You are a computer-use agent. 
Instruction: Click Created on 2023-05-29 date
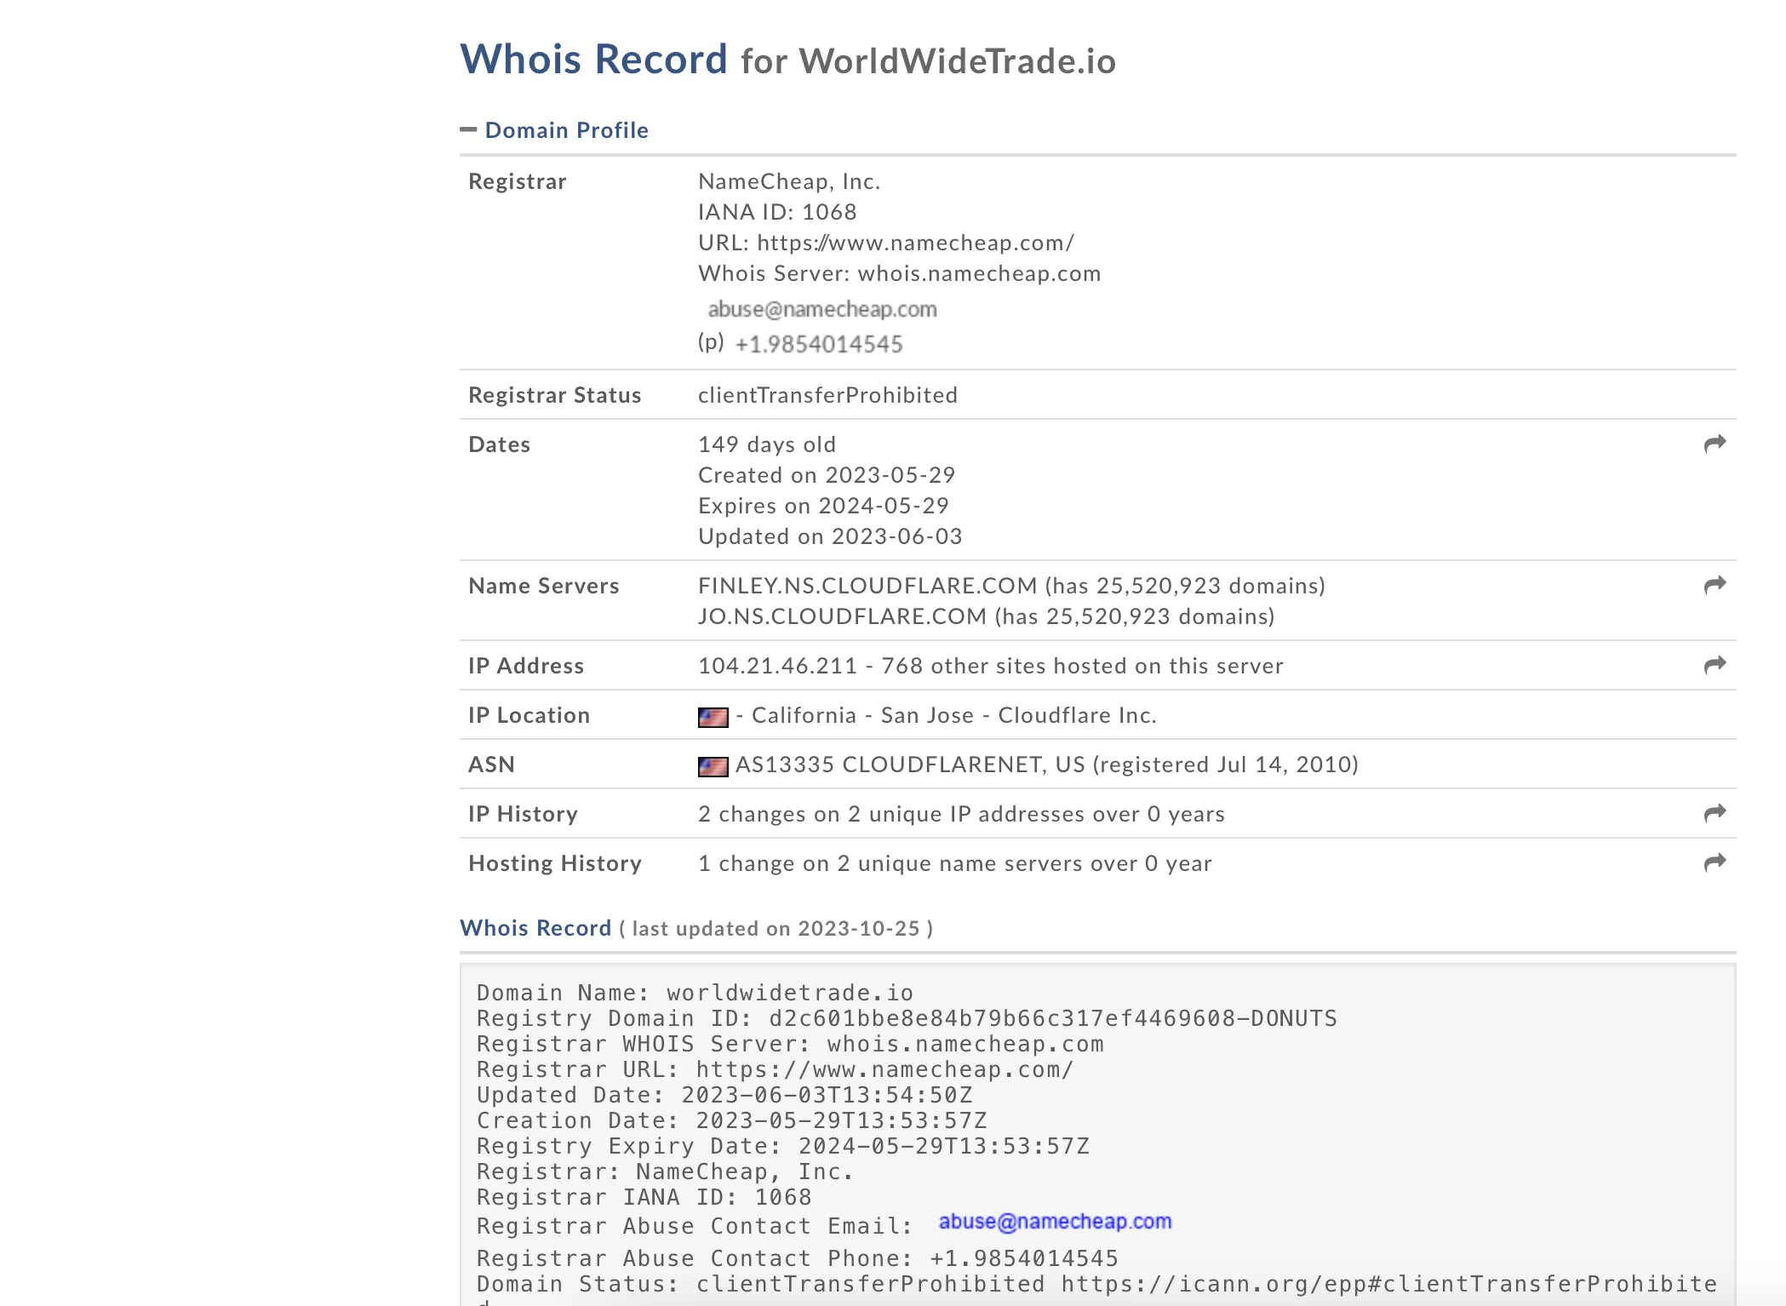click(827, 475)
